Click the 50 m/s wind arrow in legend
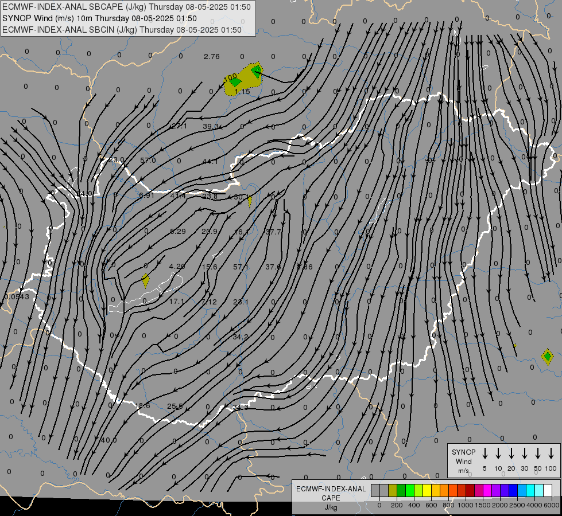Viewport: 562px width, 516px height. (x=538, y=453)
